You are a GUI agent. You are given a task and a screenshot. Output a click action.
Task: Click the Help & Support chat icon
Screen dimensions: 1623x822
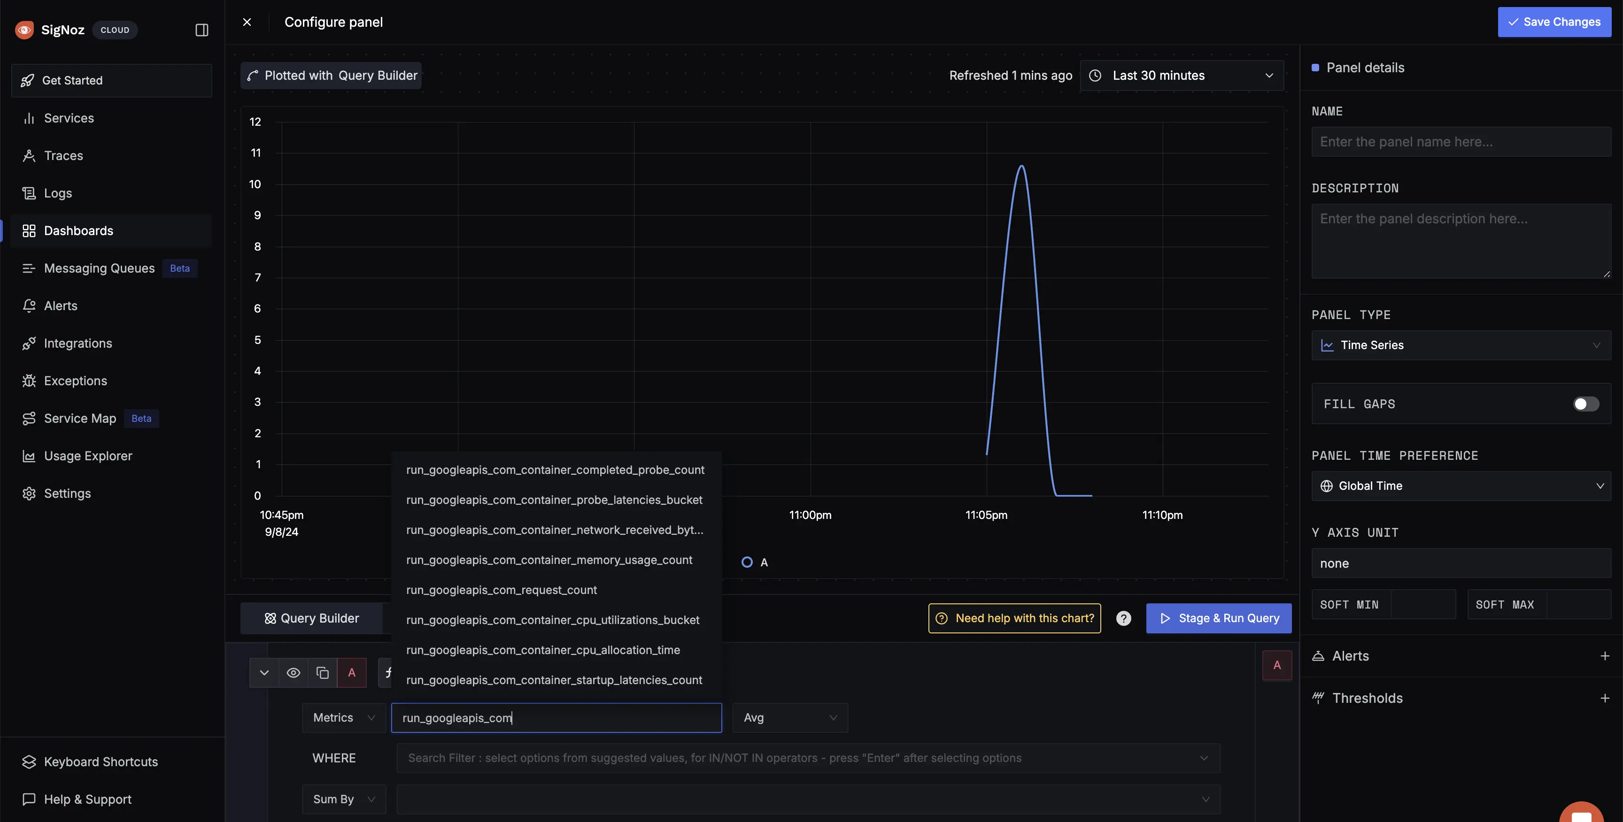pos(29,799)
